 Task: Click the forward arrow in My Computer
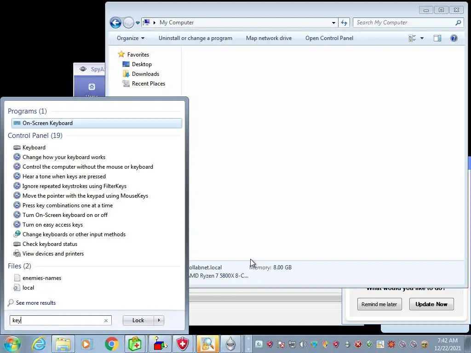[x=128, y=23]
